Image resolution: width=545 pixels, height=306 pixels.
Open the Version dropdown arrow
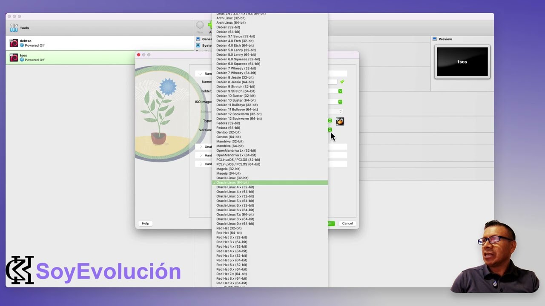(330, 130)
